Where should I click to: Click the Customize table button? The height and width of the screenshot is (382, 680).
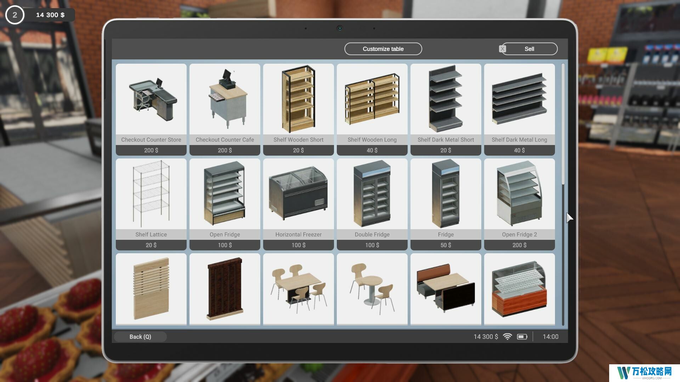point(383,49)
